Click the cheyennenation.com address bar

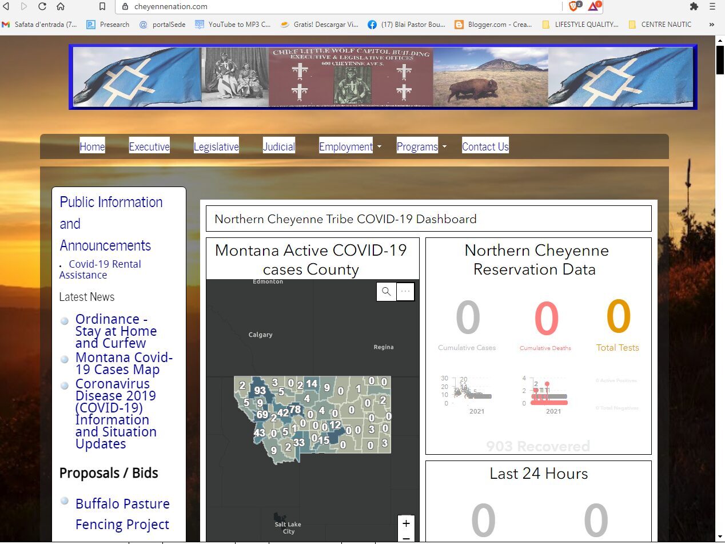tap(343, 7)
